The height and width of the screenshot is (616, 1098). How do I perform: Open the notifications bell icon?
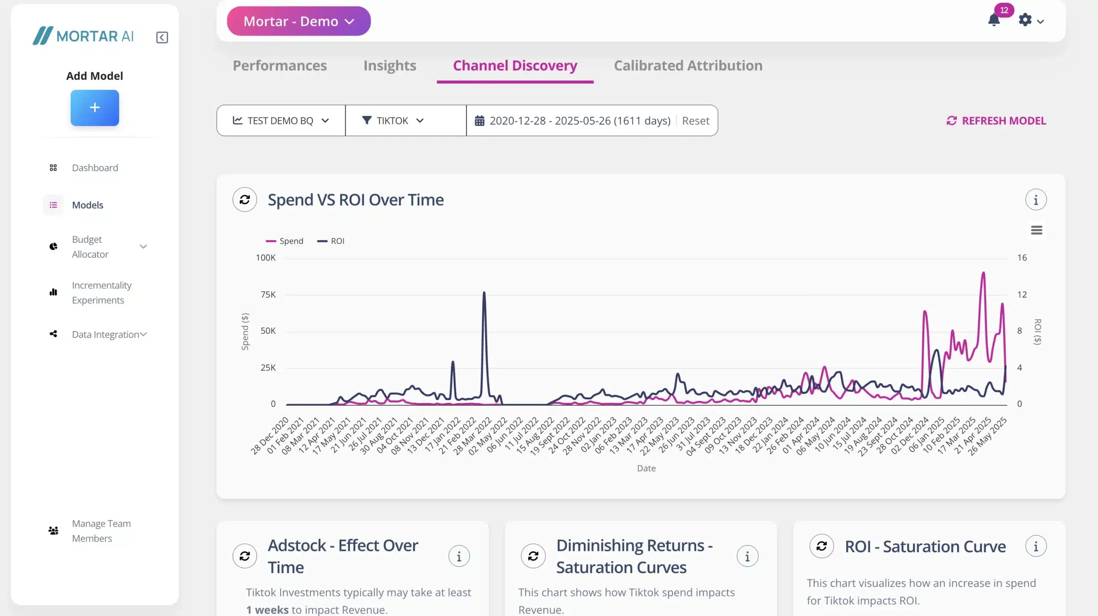click(x=994, y=20)
